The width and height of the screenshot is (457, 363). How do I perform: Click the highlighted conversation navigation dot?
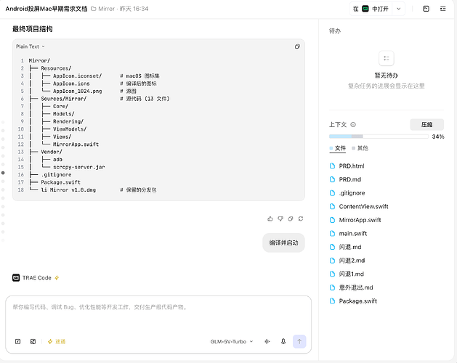click(x=3, y=173)
